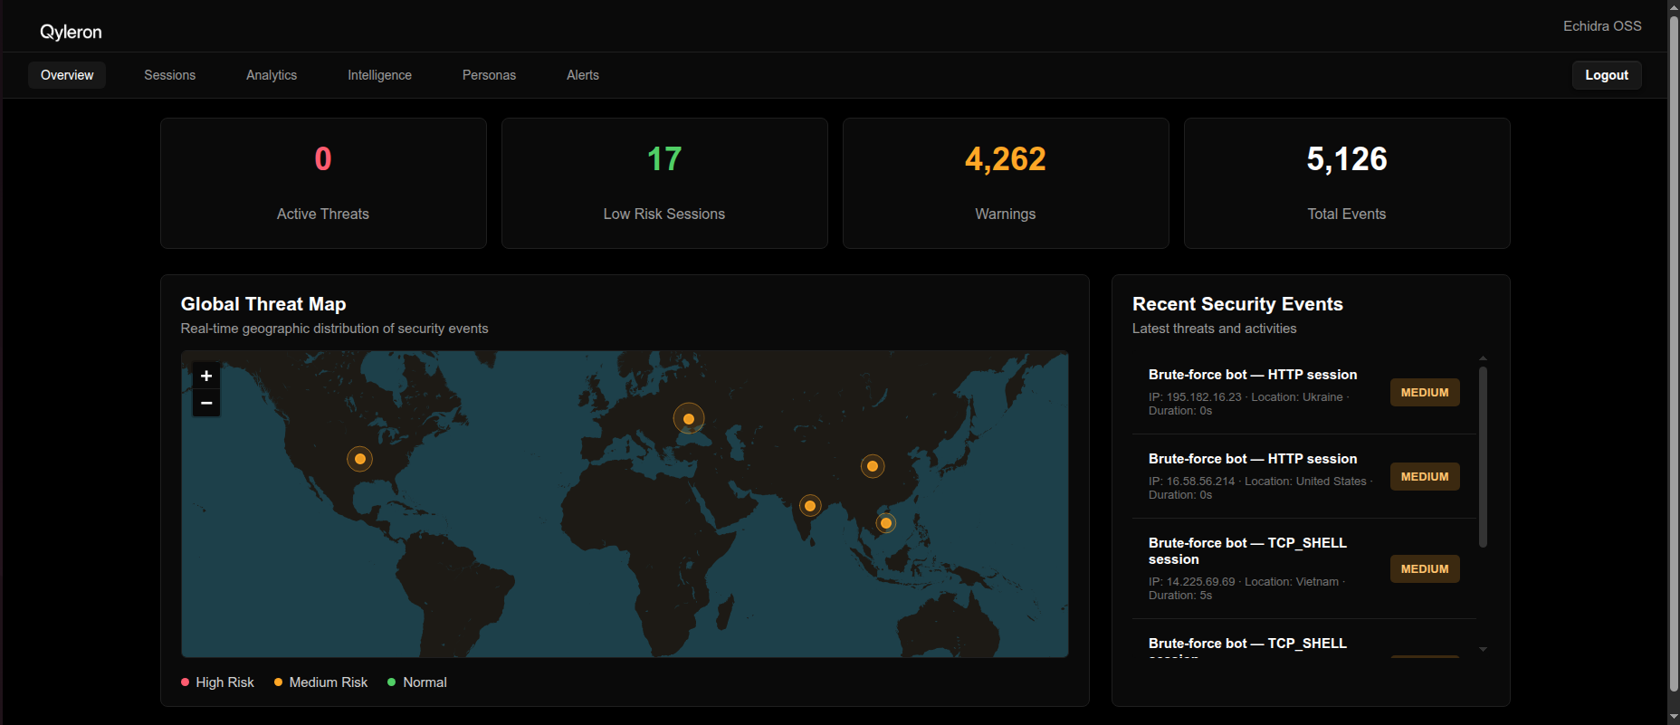Go to the Analytics tab
This screenshot has height=725, width=1680.
[272, 75]
